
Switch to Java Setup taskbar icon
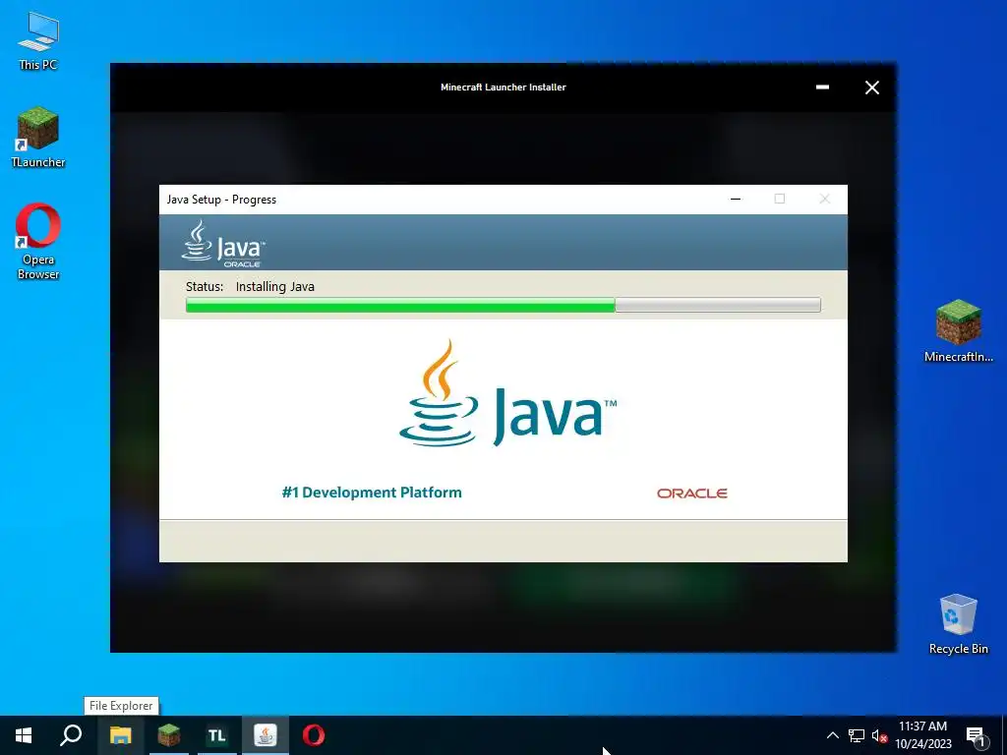266,735
